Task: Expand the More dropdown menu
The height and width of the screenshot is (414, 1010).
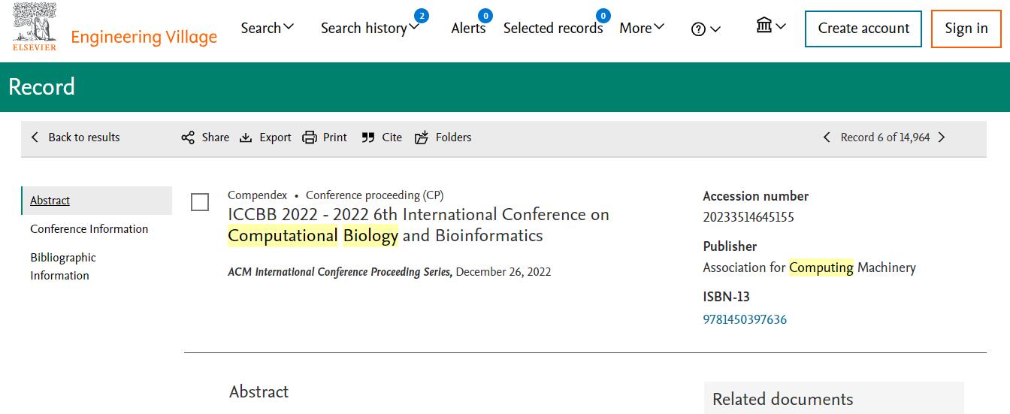Action: pyautogui.click(x=642, y=28)
